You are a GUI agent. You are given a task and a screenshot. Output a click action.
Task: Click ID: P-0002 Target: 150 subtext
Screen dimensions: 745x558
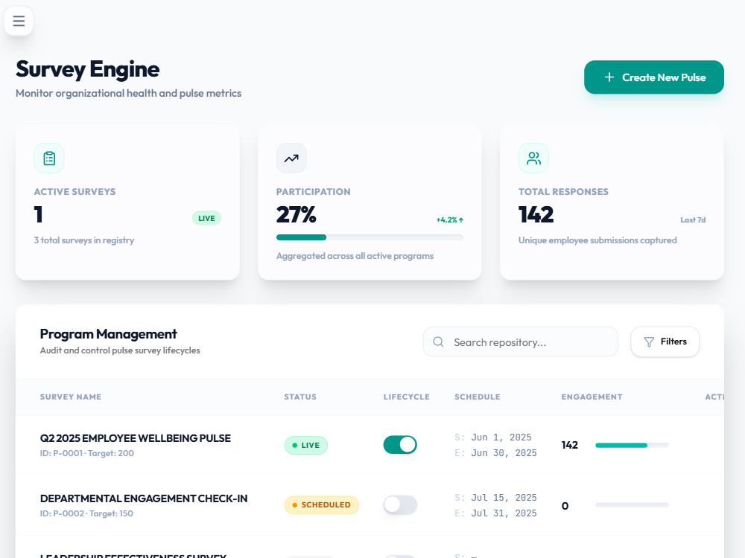[86, 513]
